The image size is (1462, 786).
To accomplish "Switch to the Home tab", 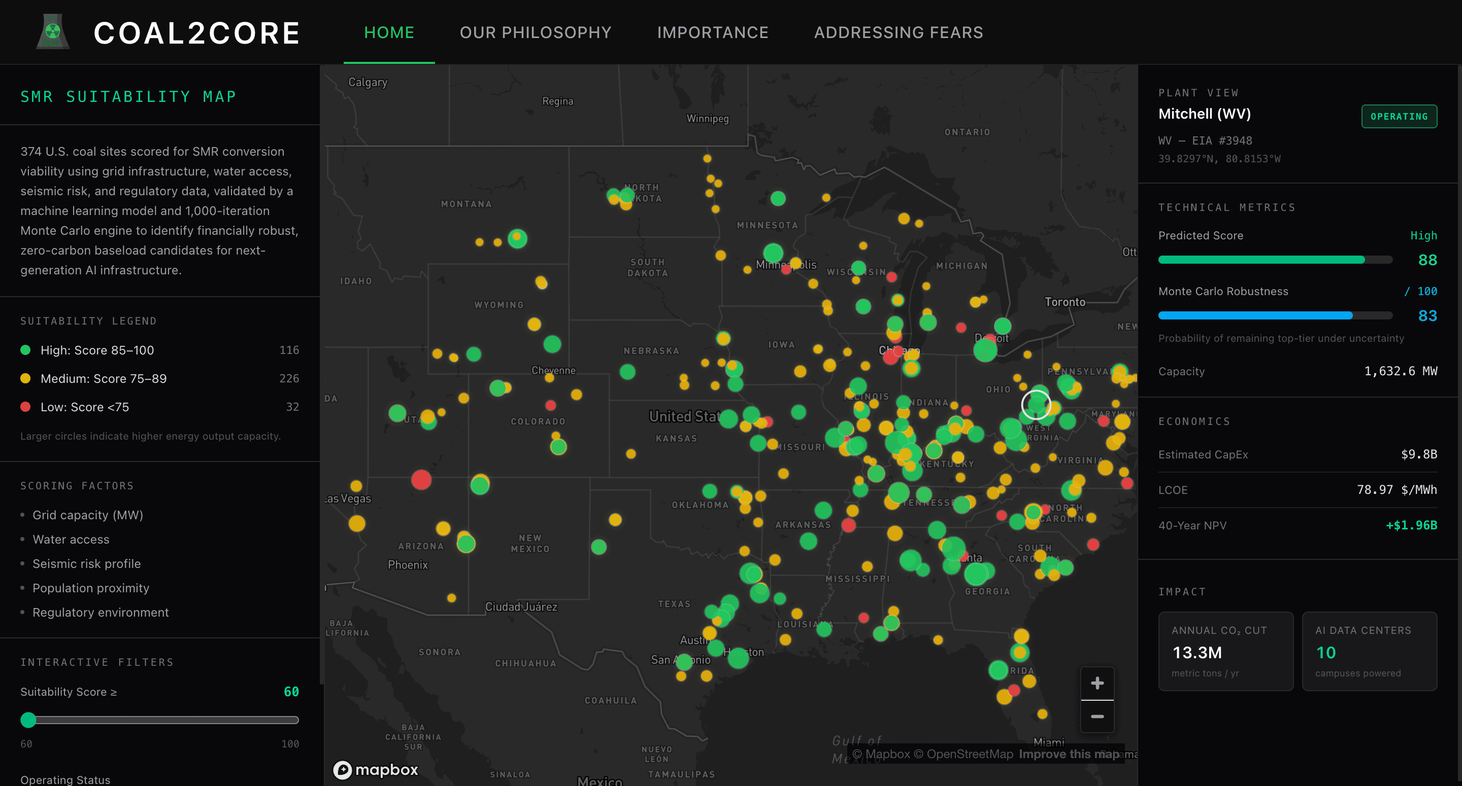I will tap(389, 32).
